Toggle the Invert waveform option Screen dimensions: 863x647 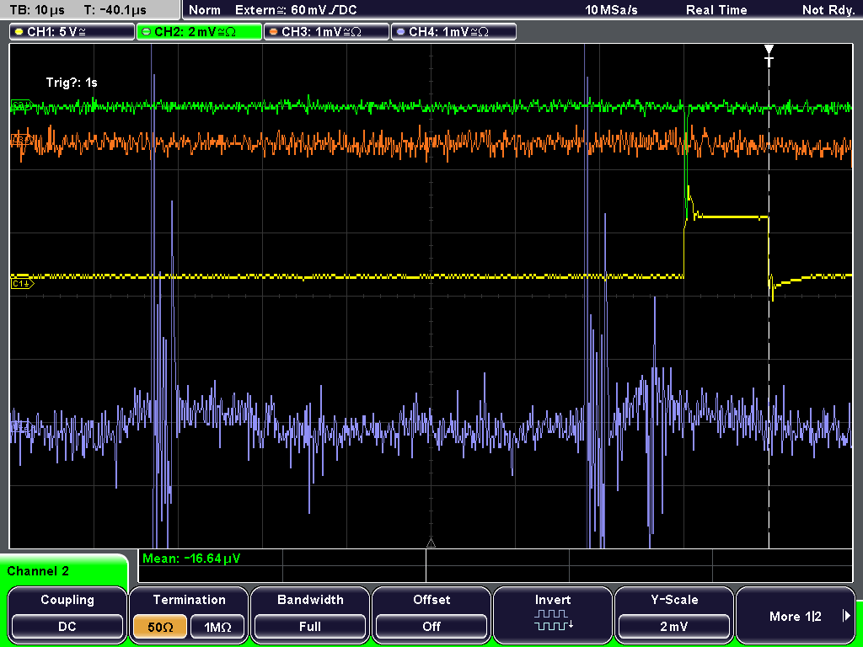(x=553, y=614)
